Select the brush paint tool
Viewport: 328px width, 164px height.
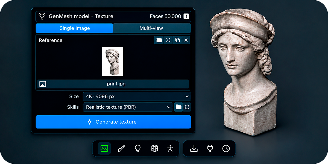(x=121, y=148)
